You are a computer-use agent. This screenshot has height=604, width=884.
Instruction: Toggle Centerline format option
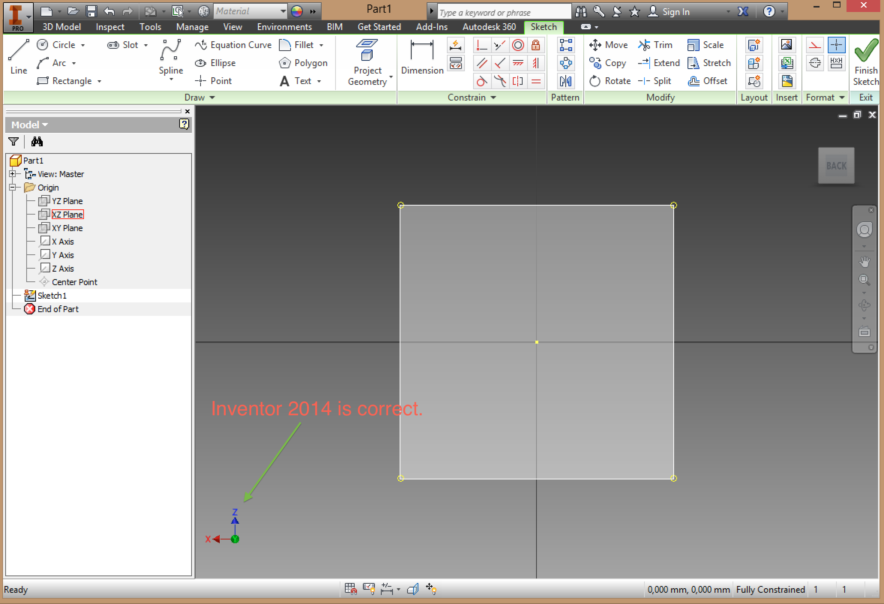point(815,63)
